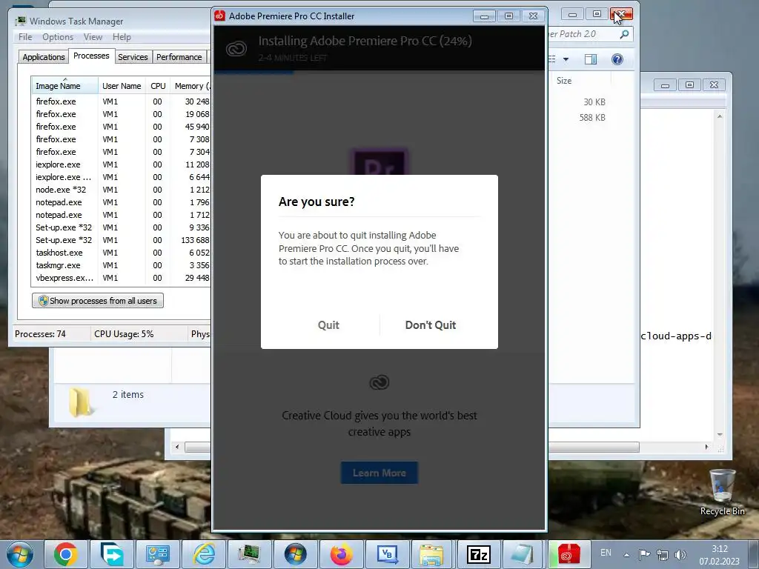Open the File menu in Task Manager
759x569 pixels.
[x=25, y=37]
